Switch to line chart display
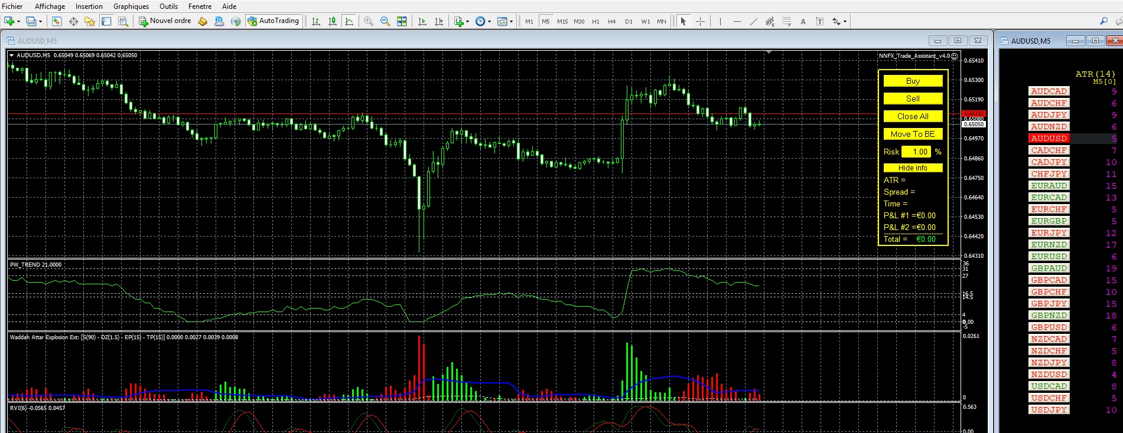Viewport: 1123px width, 433px height. 349,21
